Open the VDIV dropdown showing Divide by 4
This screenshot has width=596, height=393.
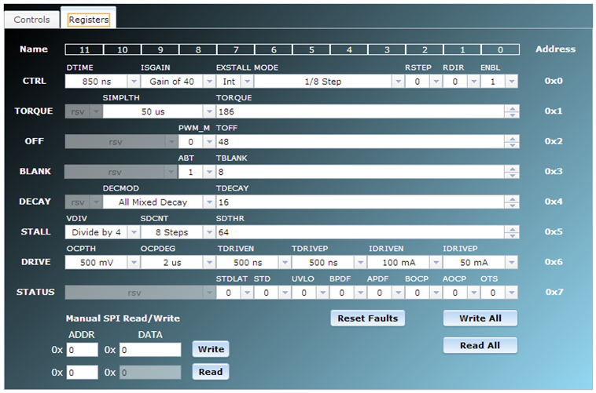pyautogui.click(x=102, y=232)
